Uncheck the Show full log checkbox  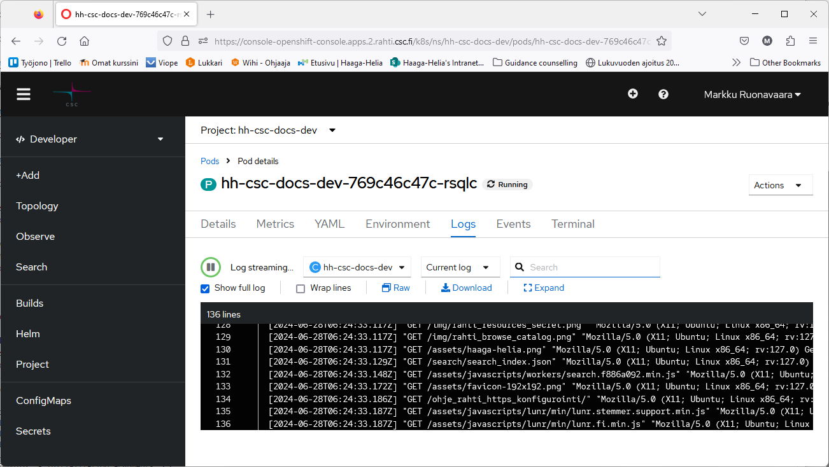coord(205,288)
